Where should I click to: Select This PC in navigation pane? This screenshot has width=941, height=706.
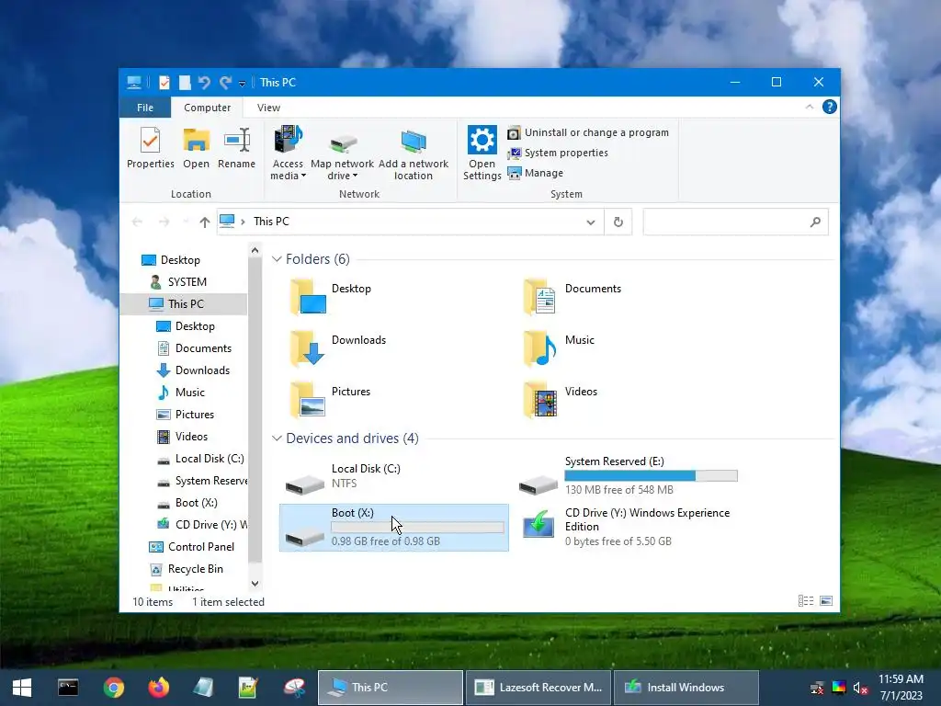(x=186, y=304)
